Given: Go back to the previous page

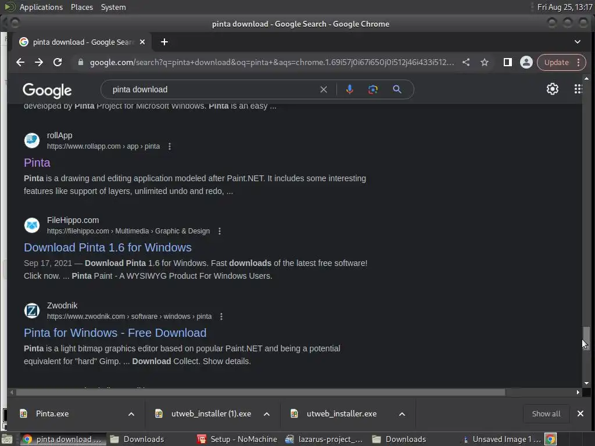Looking at the screenshot, I should (x=20, y=62).
